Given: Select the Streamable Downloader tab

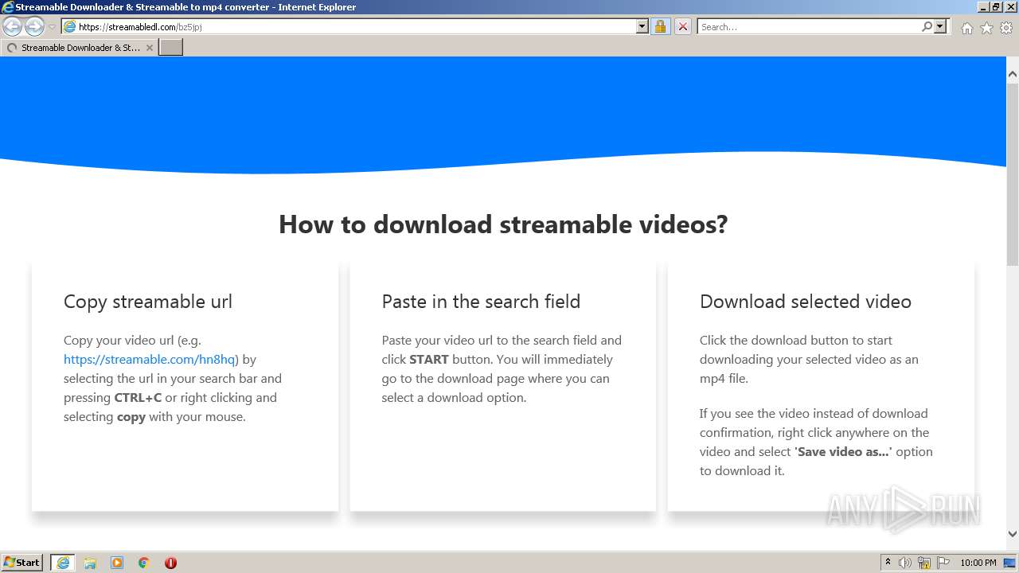Looking at the screenshot, I should (x=79, y=48).
